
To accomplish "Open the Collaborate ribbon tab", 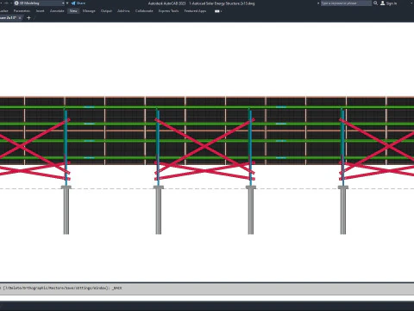I will 144,11.
